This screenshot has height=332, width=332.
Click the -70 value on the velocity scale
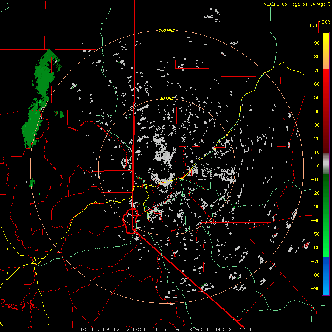click(315, 262)
